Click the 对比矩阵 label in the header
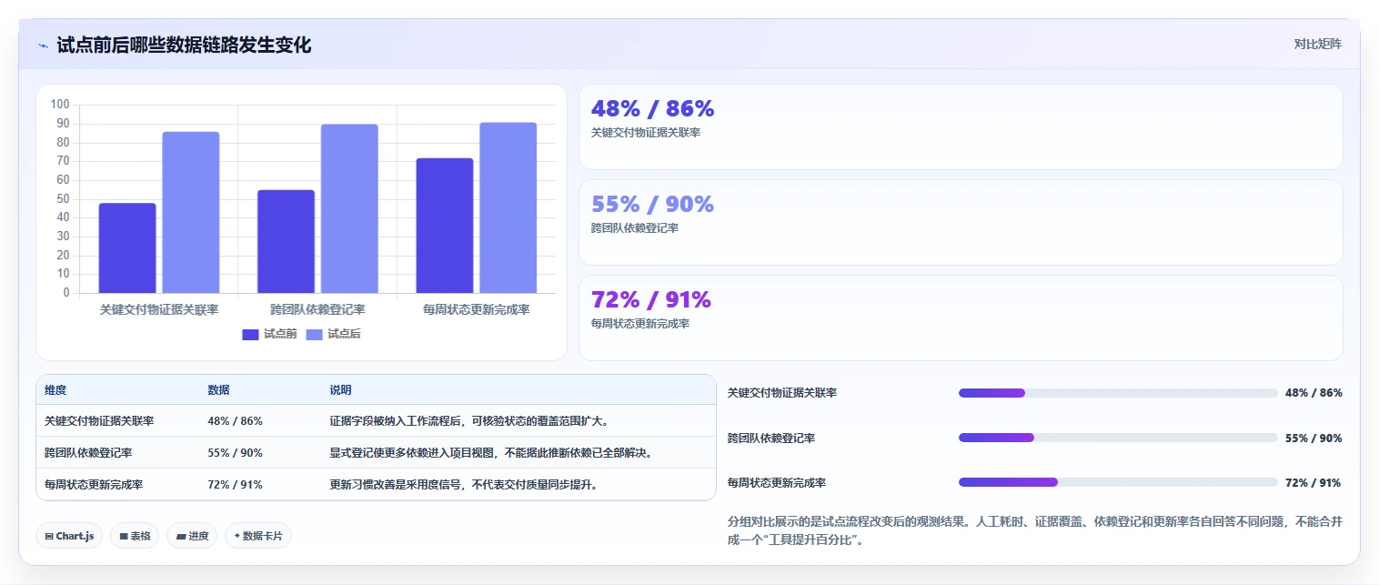 coord(1317,44)
